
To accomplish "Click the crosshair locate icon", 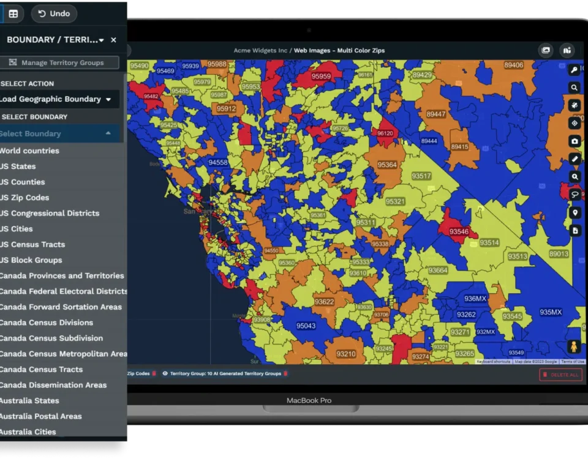I will tap(575, 124).
